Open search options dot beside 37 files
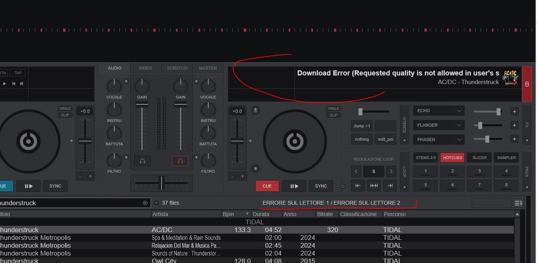538x263 pixels. click(x=156, y=203)
